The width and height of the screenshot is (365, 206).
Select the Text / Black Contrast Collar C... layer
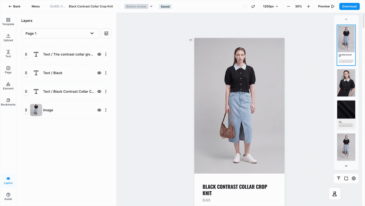pos(66,91)
